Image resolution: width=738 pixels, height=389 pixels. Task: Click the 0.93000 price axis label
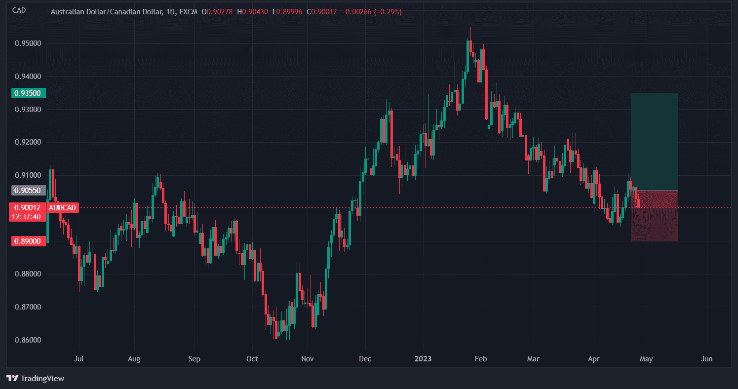(x=28, y=109)
